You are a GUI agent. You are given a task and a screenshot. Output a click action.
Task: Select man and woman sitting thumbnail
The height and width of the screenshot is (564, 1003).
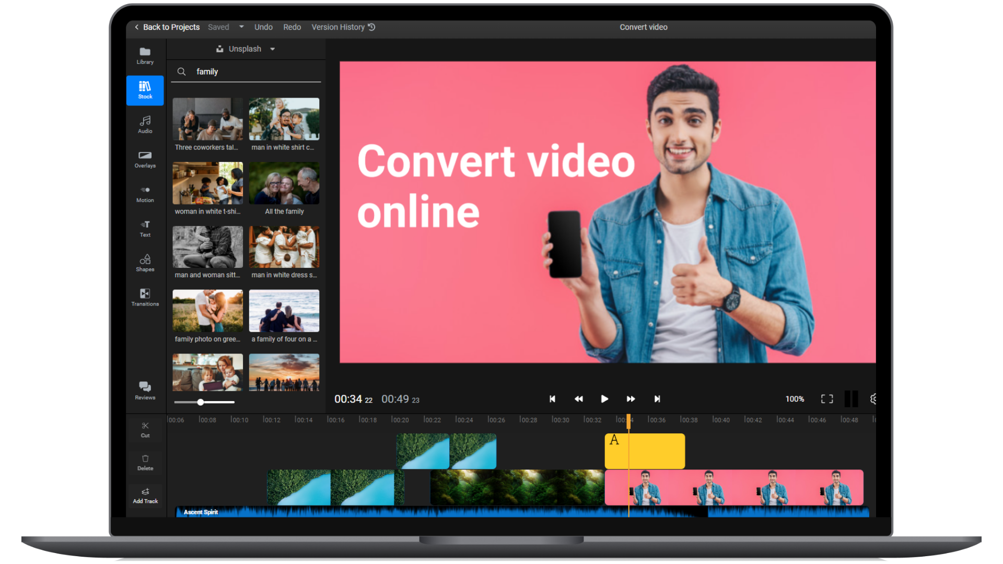[208, 247]
